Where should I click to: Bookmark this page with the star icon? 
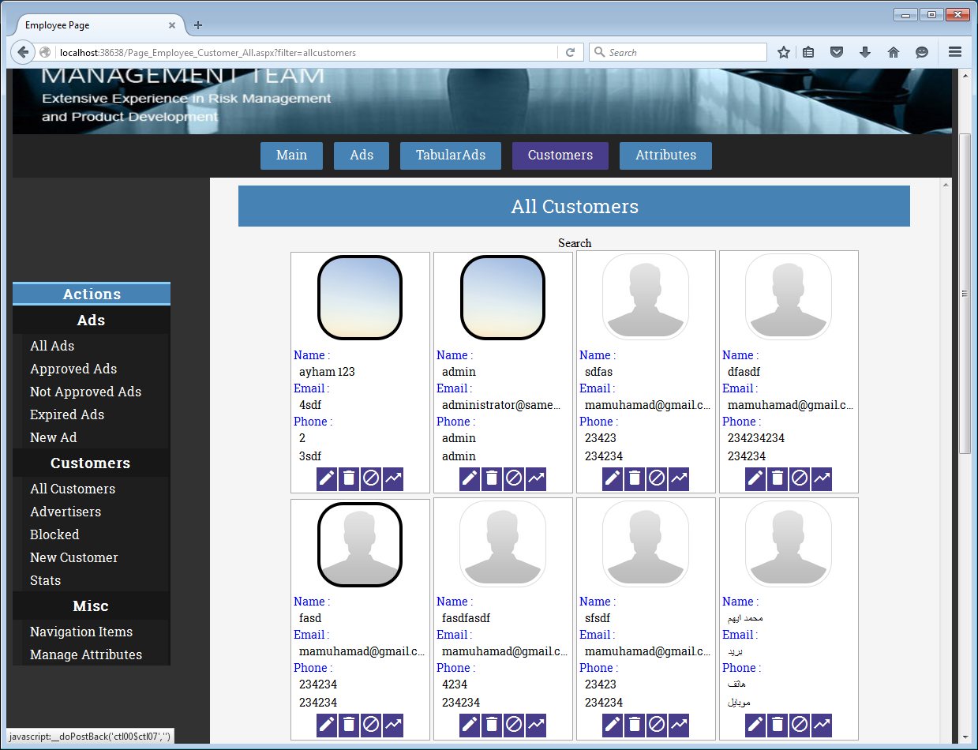(783, 52)
